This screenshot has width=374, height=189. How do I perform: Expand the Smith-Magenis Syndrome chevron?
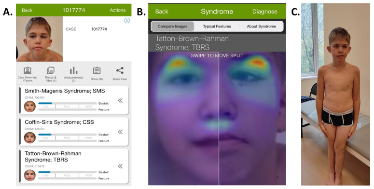(120, 101)
